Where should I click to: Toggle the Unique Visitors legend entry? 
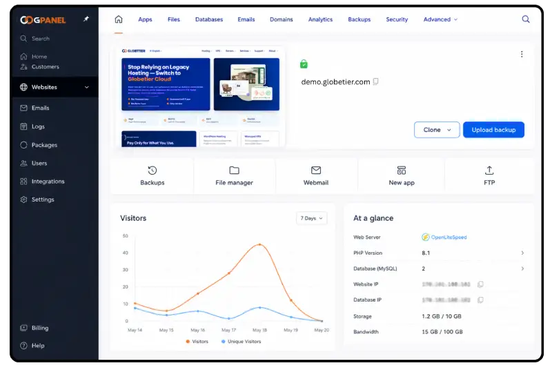(x=241, y=341)
